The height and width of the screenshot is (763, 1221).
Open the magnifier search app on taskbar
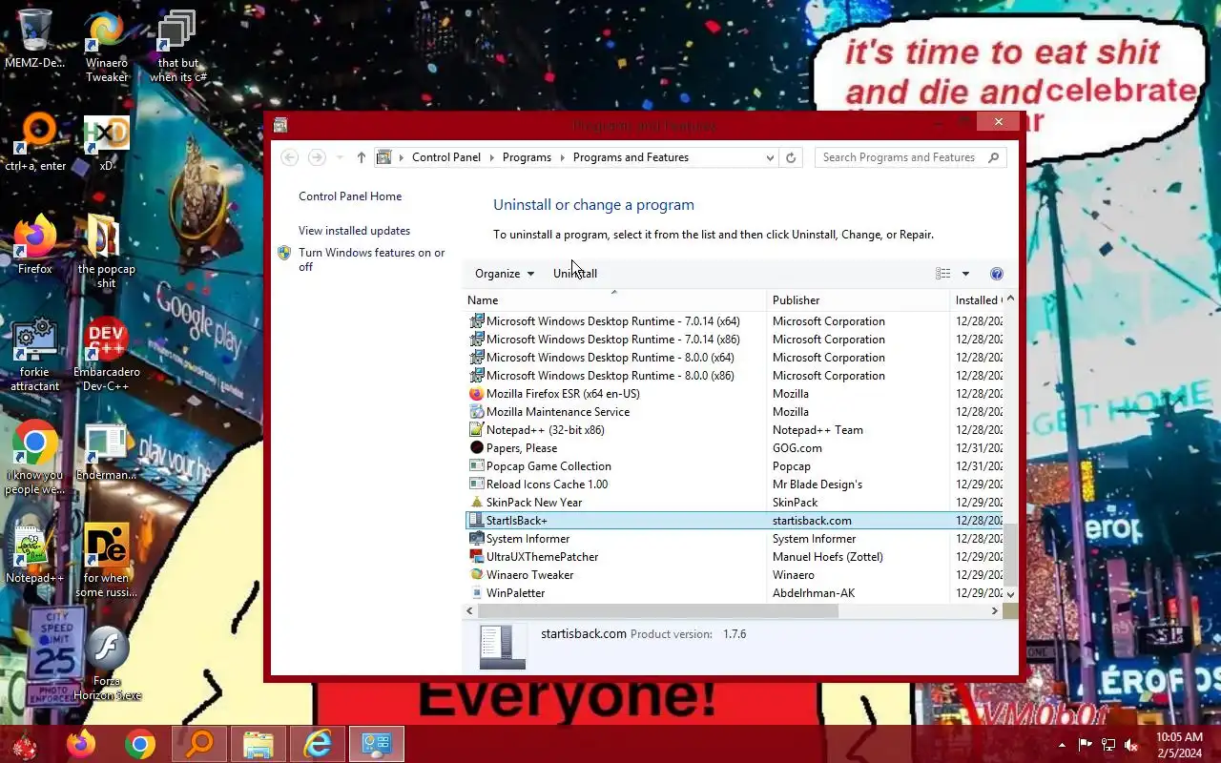[199, 744]
